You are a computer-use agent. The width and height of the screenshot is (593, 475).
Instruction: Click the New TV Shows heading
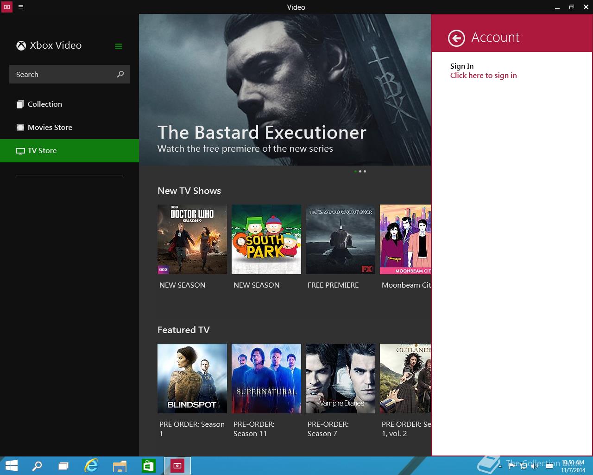coord(189,191)
